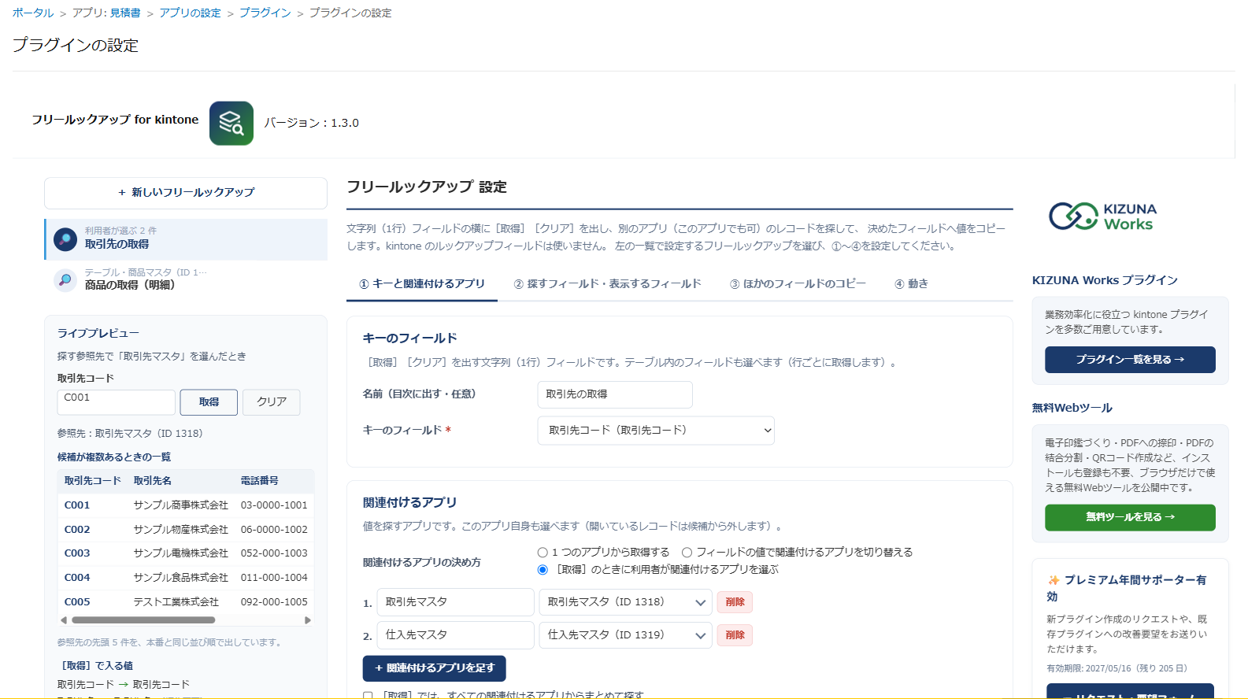The image size is (1248, 699).
Task: Click the phone number 011-000-1004
Action: coord(274,578)
